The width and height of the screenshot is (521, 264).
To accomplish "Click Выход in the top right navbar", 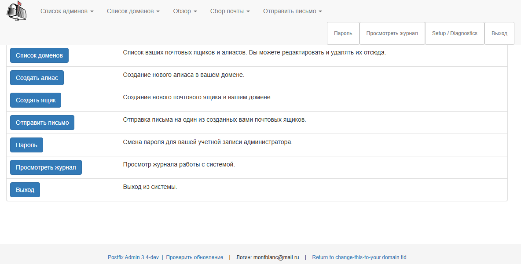I will [499, 33].
